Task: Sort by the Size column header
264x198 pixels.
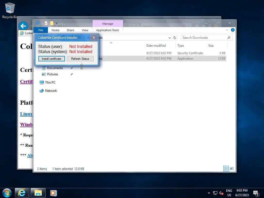Action: 211,46
